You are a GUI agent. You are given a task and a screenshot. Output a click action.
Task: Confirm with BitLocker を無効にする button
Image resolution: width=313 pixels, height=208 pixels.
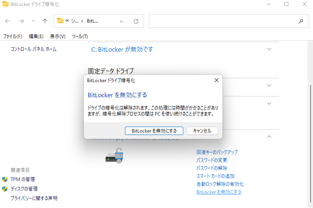point(154,131)
